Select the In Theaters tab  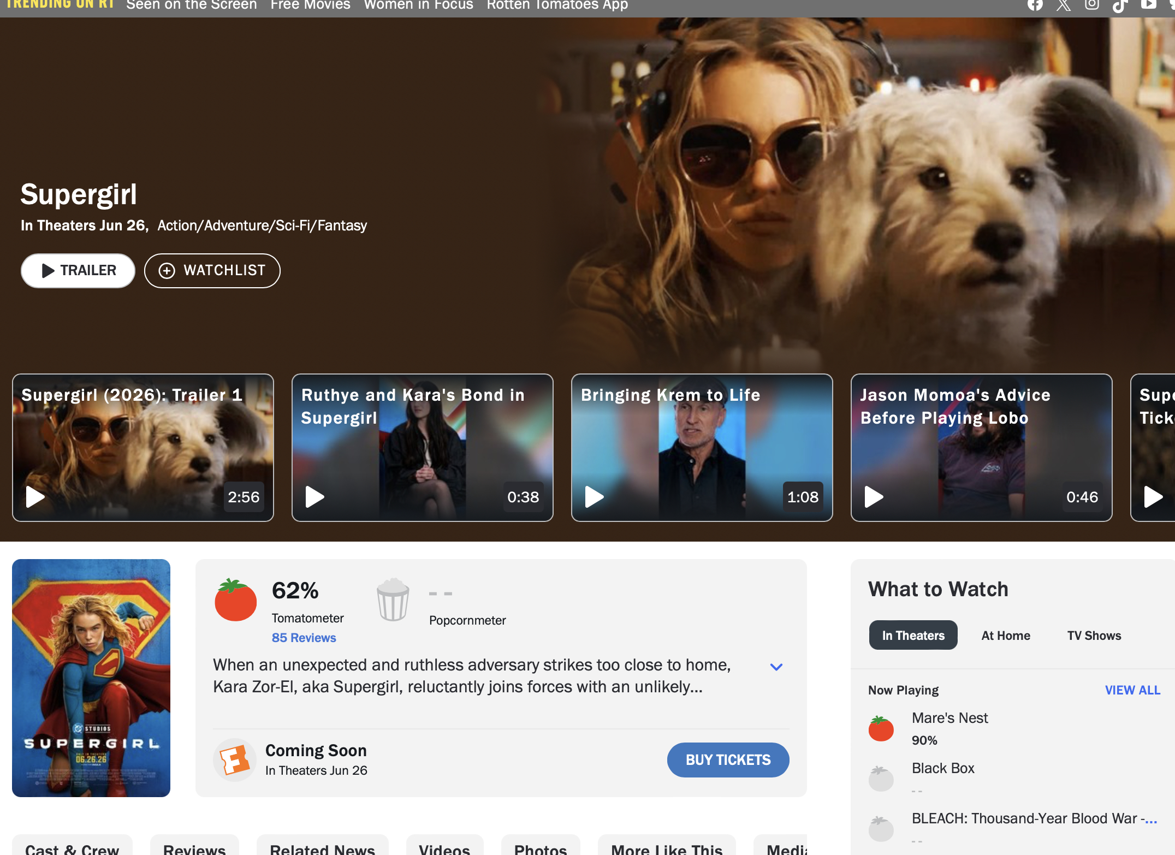(x=913, y=635)
